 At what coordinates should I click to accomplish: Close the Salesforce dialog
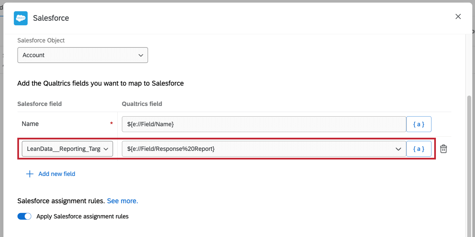pos(458,17)
